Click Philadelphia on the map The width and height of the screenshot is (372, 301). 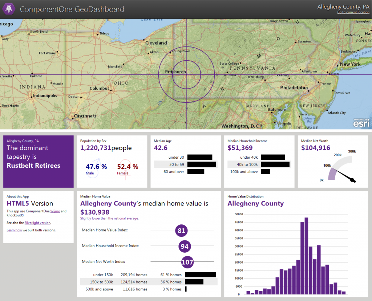(x=294, y=88)
